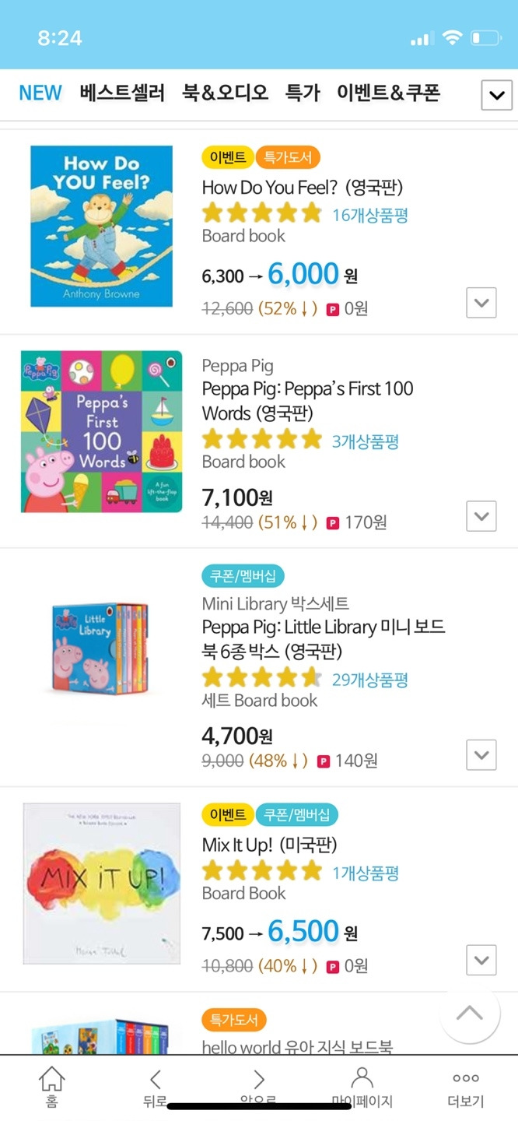Switch to the 베스트셀러 tab
518x1121 pixels.
tap(122, 93)
